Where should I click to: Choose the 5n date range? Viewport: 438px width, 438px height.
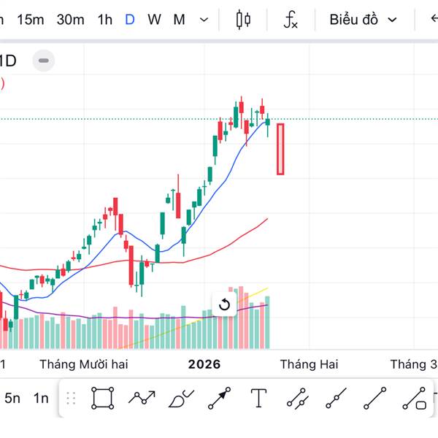click(x=12, y=398)
